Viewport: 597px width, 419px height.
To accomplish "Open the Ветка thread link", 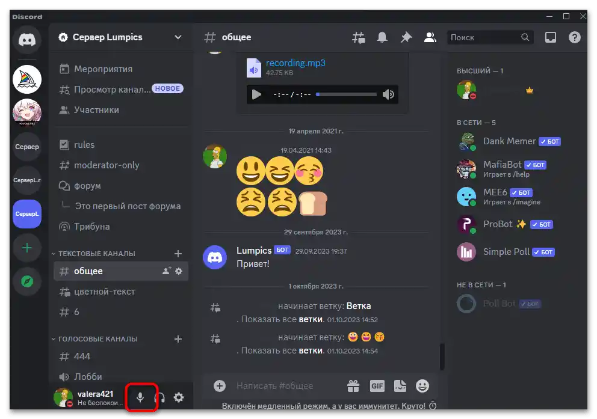I will tap(359, 306).
